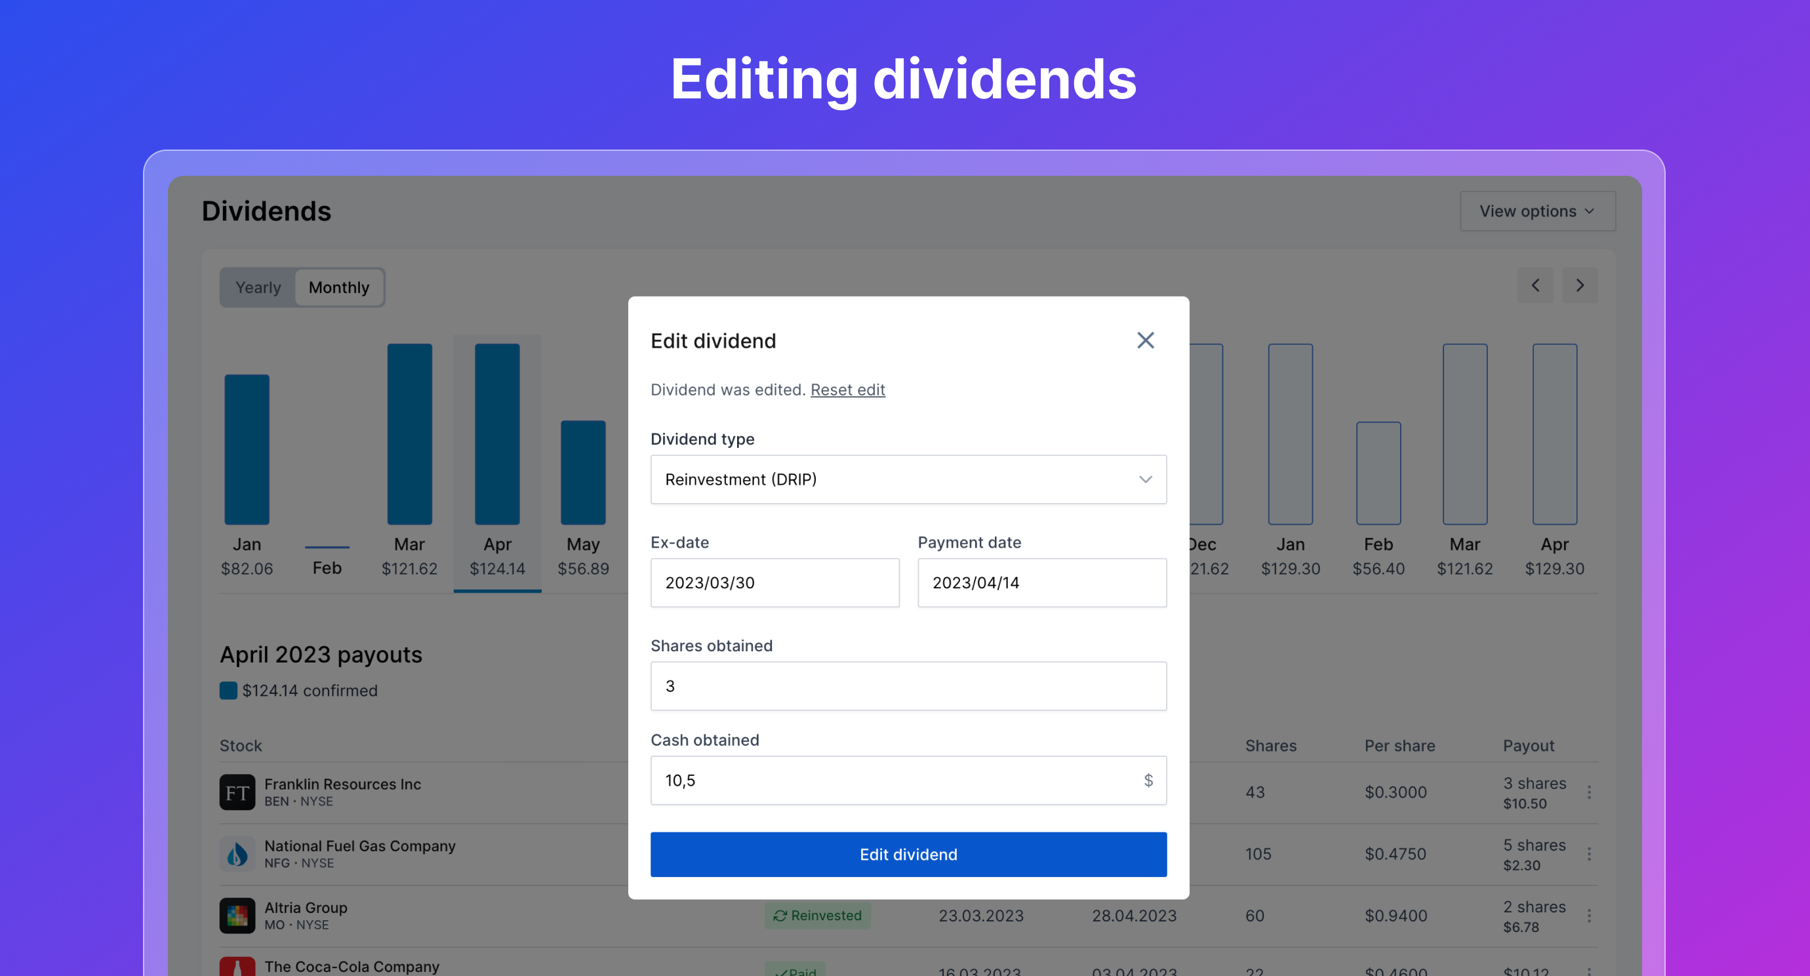Open Franklin Resources row options menu
Image resolution: width=1810 pixels, height=976 pixels.
coord(1588,792)
